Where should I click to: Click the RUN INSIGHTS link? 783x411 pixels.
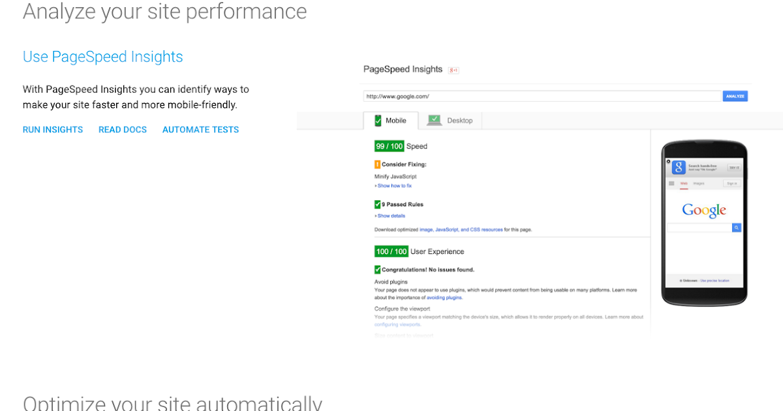tap(52, 129)
